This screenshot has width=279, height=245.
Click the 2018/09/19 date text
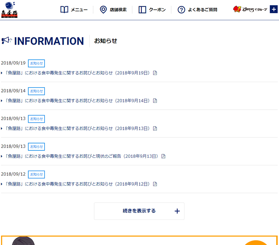[13, 63]
